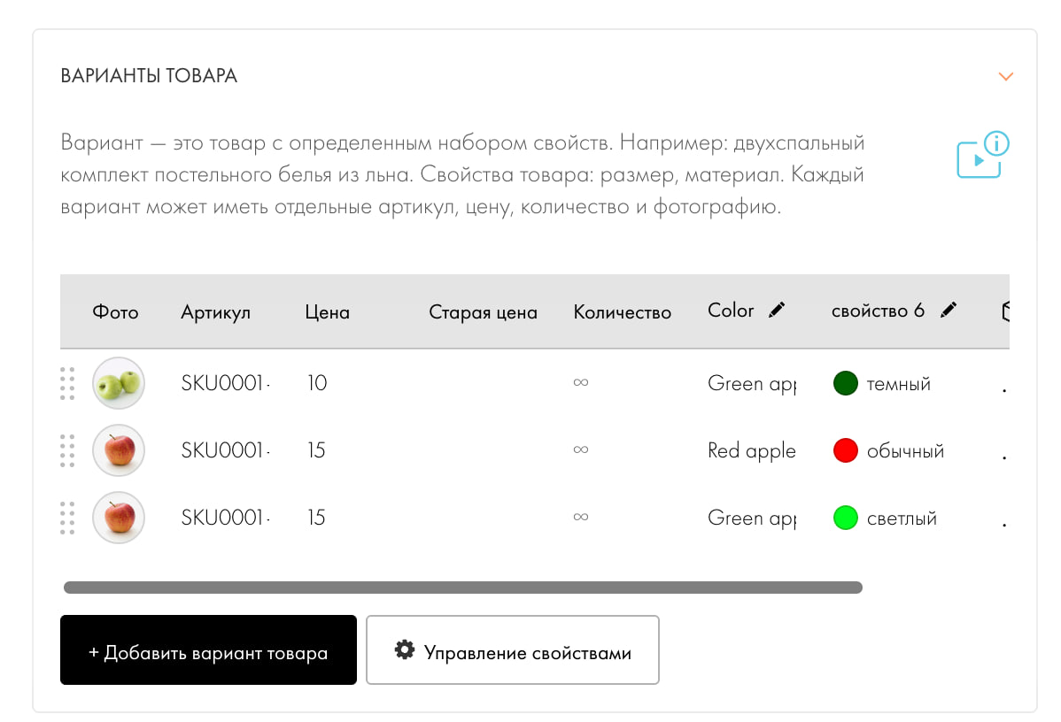Click the quantity ∞ in Red apple row

point(581,449)
